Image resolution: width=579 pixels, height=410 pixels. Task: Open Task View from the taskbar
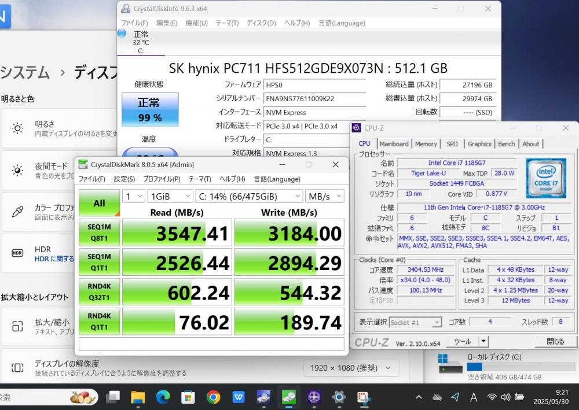tap(113, 397)
